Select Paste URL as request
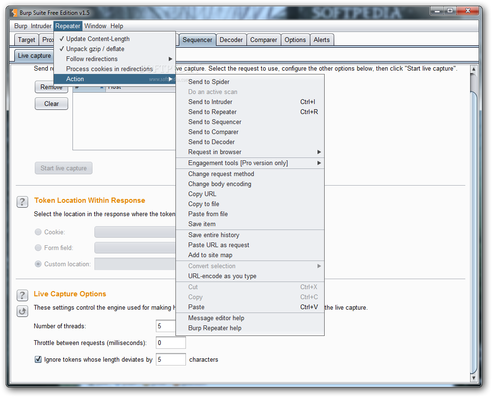The width and height of the screenshot is (492, 397). pos(250,245)
